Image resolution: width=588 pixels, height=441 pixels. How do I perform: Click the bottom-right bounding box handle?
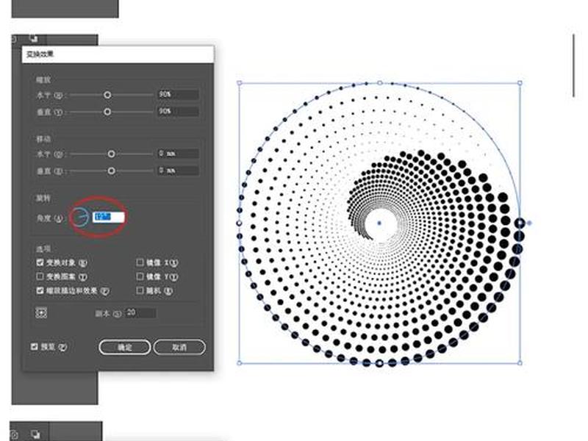tap(520, 362)
